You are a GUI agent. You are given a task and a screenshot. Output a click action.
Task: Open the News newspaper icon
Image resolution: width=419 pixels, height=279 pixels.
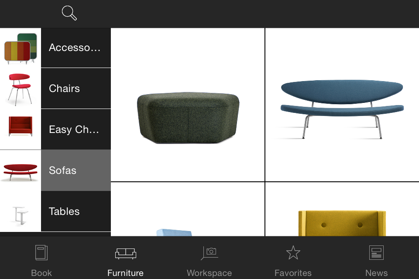point(376,252)
